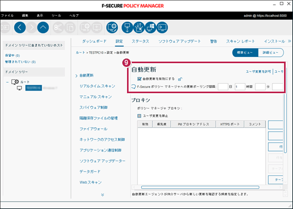Go back with the left arrow button
The image size is (293, 209).
click(x=20, y=27)
